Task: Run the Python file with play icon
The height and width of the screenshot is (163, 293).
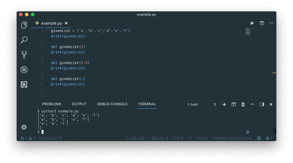Action: [x=252, y=23]
